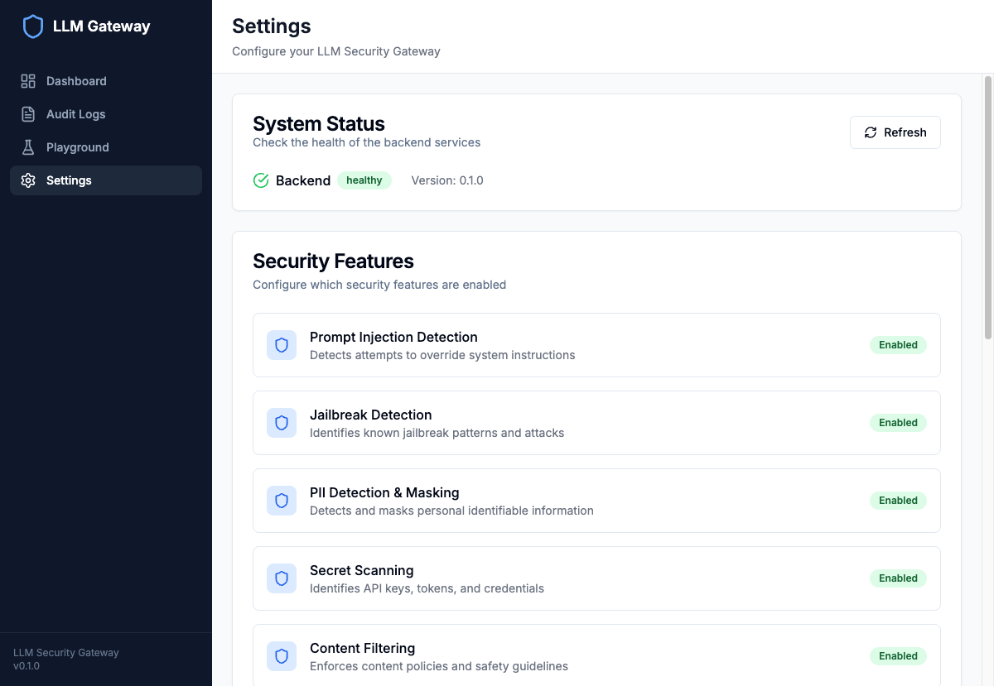The image size is (994, 686).
Task: Click the healthy status badge
Action: pyautogui.click(x=364, y=180)
